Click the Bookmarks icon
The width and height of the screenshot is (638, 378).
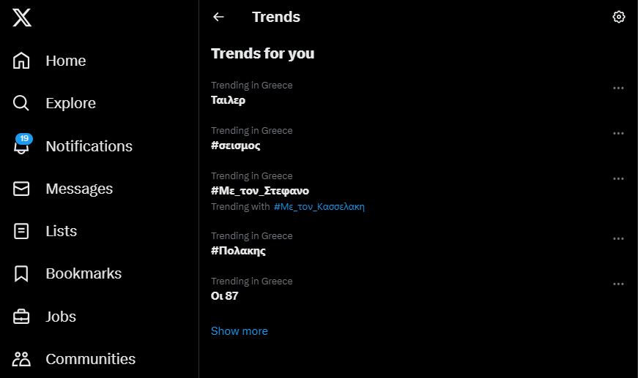[22, 273]
